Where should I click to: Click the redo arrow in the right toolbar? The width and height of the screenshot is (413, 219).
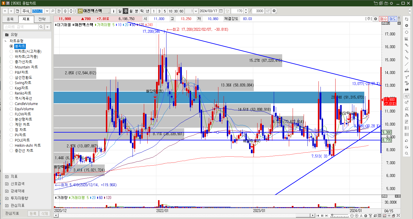[407, 147]
